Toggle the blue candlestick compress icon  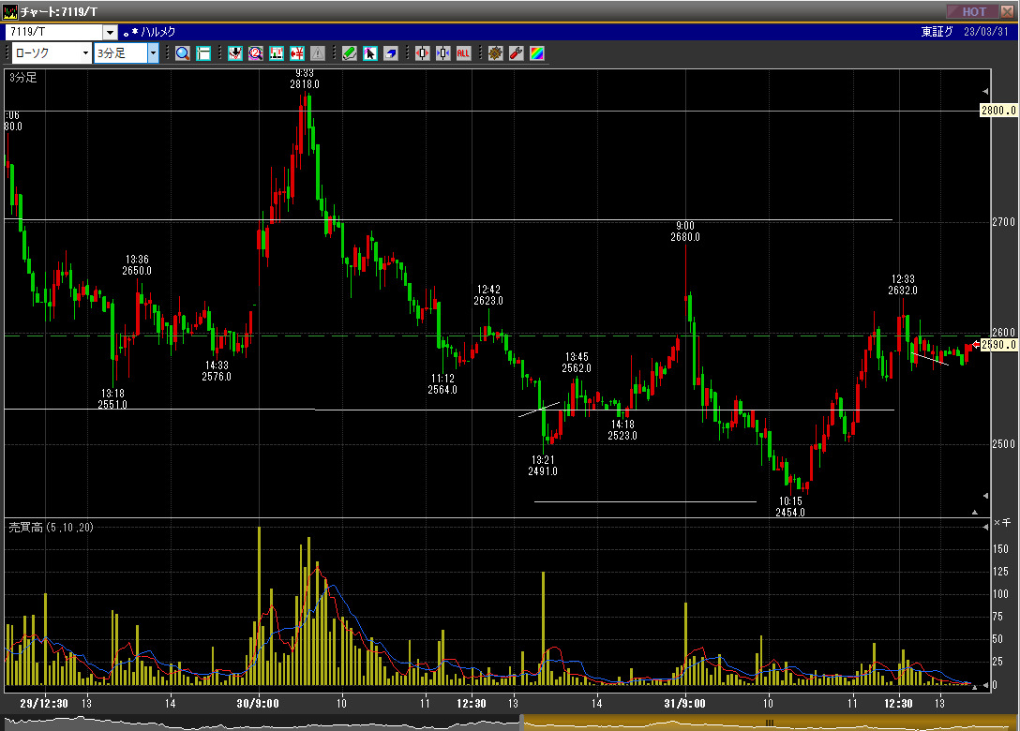pos(442,53)
